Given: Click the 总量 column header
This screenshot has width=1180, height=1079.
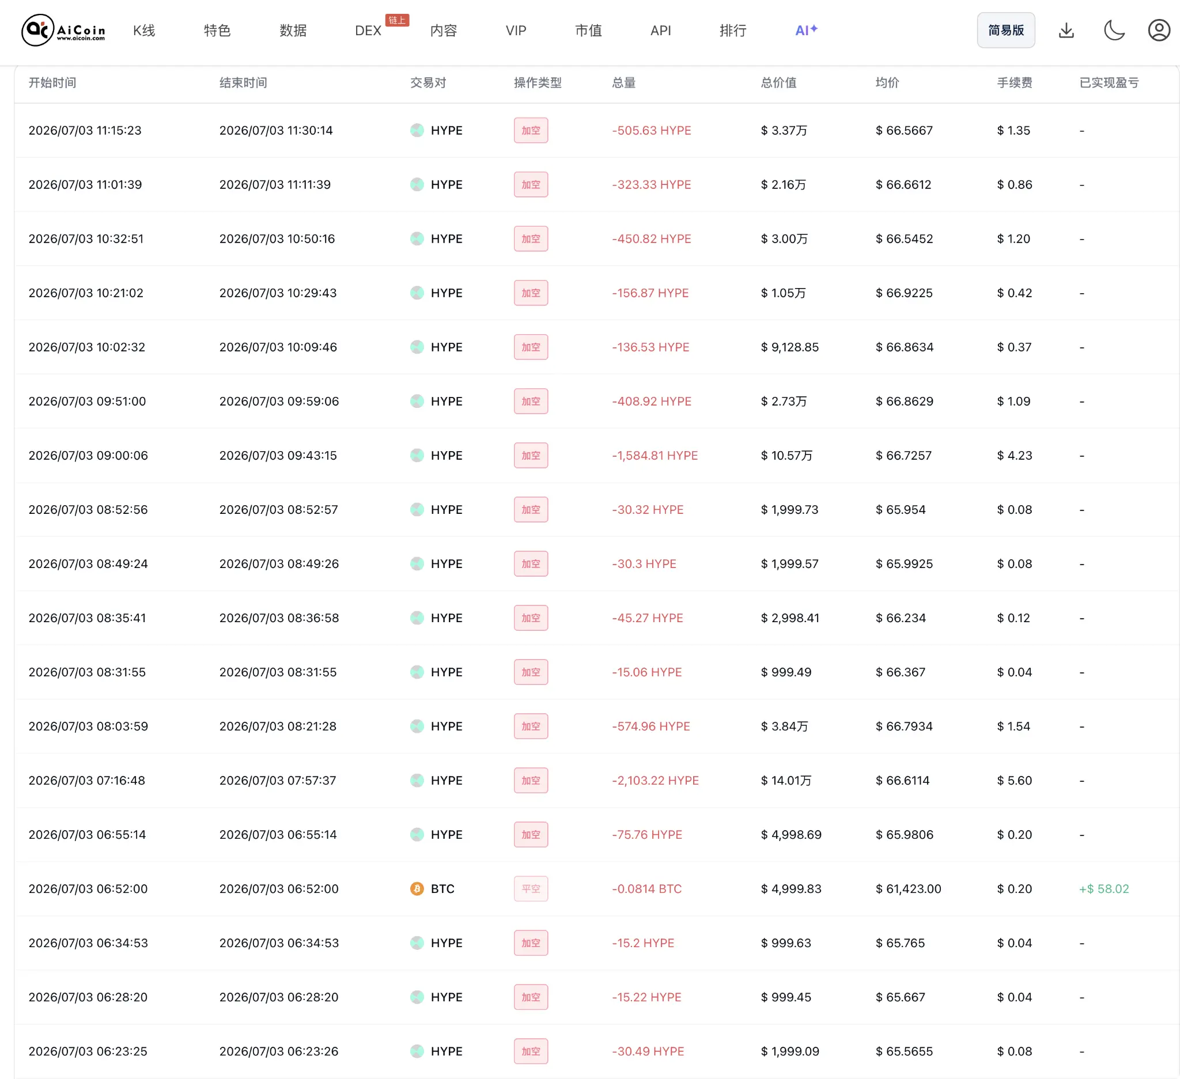Looking at the screenshot, I should coord(623,82).
